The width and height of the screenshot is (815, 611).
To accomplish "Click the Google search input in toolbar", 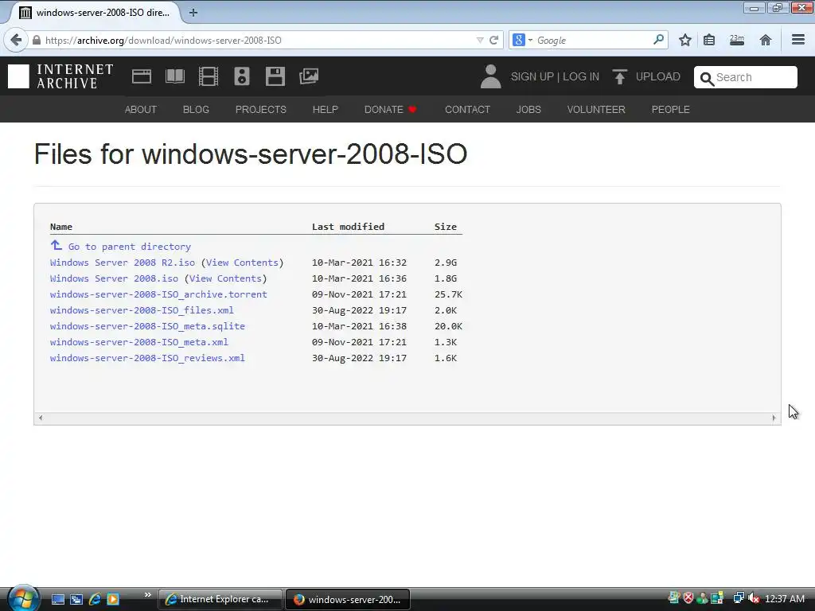I will point(592,40).
